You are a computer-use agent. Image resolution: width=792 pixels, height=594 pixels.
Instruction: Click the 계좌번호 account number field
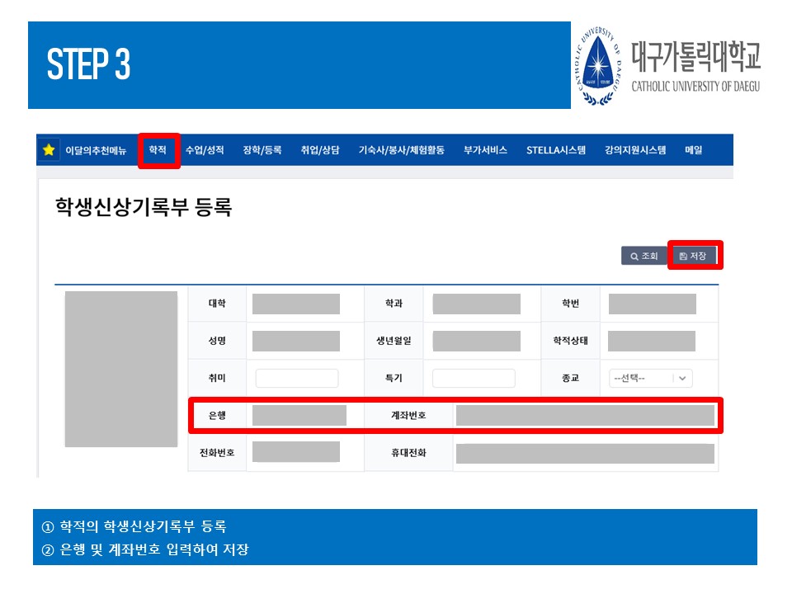[584, 416]
